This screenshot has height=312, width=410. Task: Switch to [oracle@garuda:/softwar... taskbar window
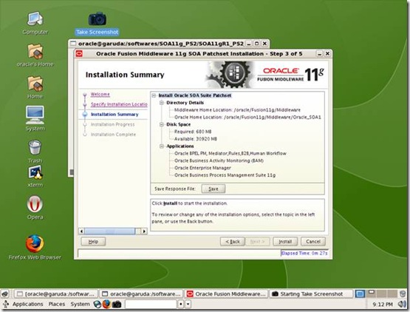(x=55, y=294)
